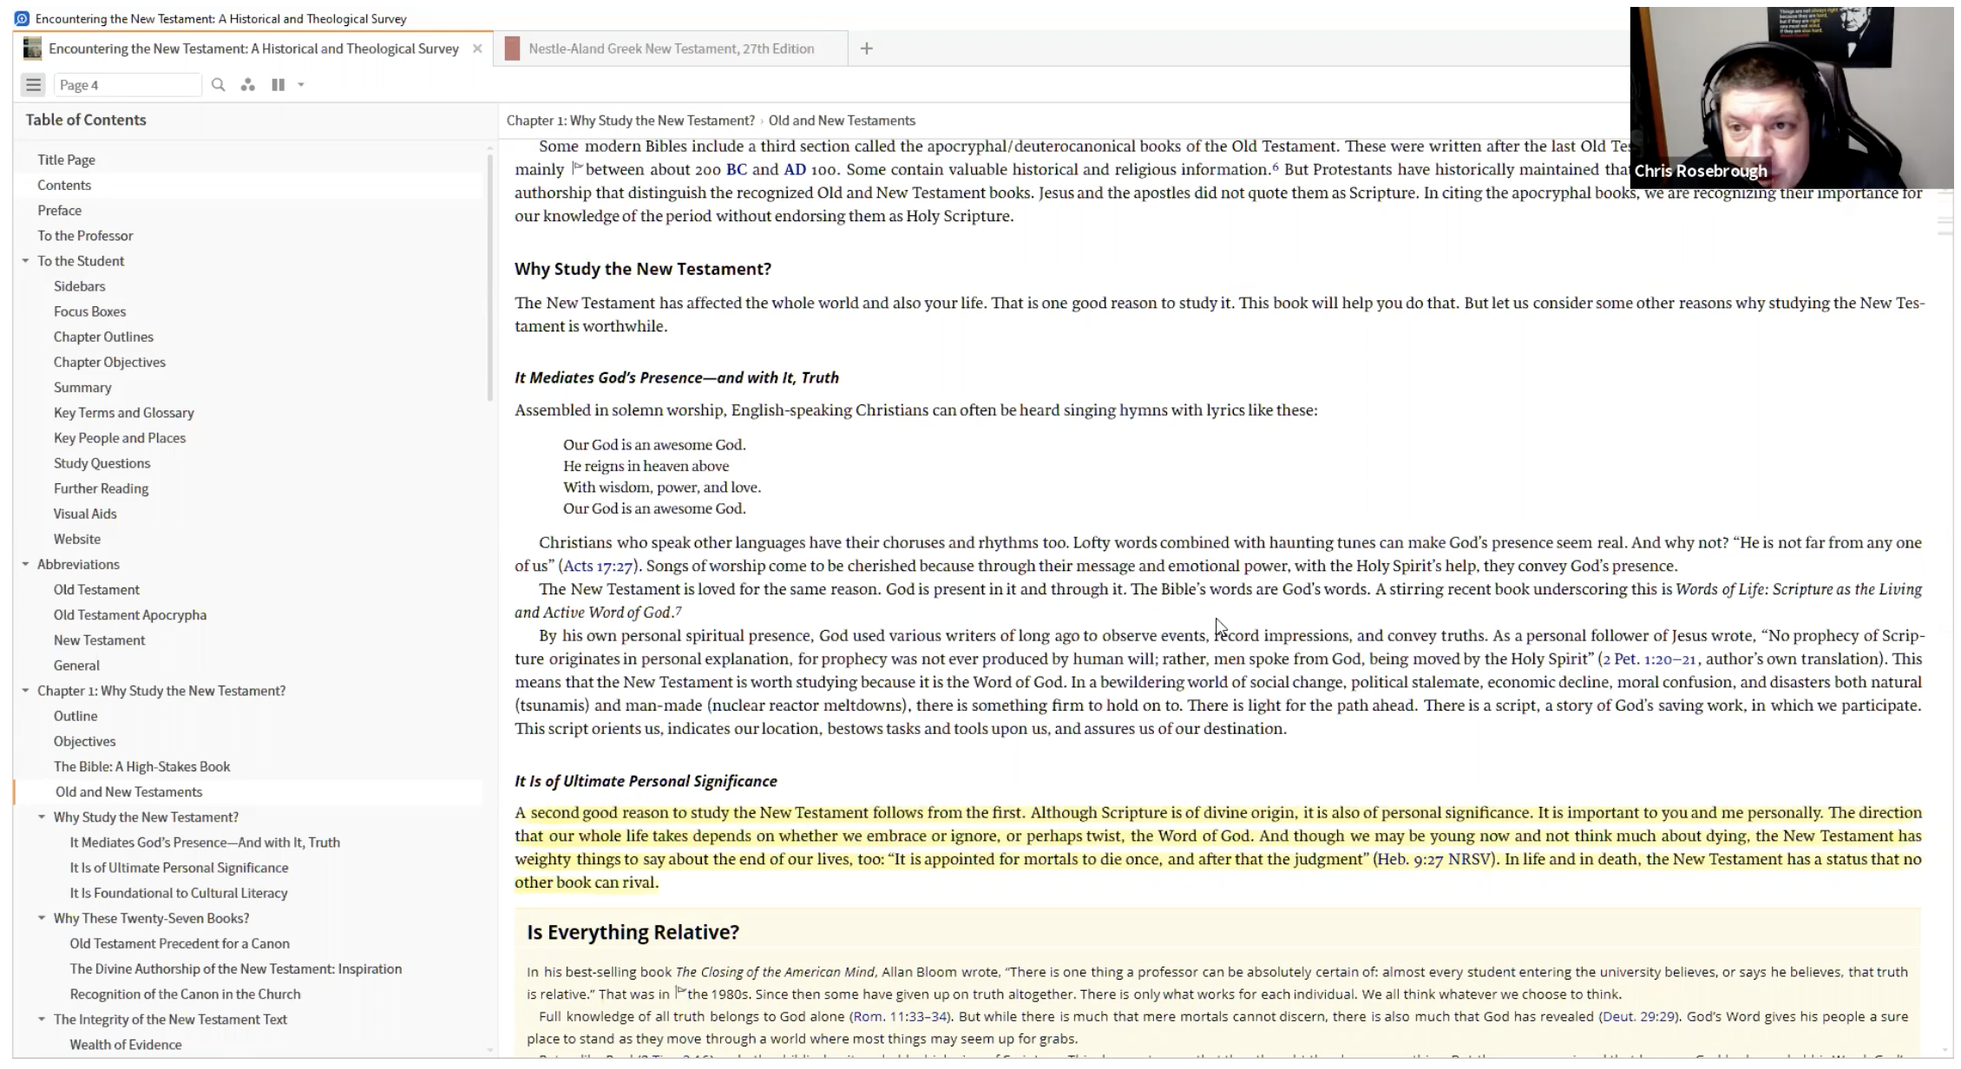Viewport: 1961px width, 1069px height.
Task: Switch to the Nestle-Aland Greek New Testament tab
Action: (x=671, y=49)
